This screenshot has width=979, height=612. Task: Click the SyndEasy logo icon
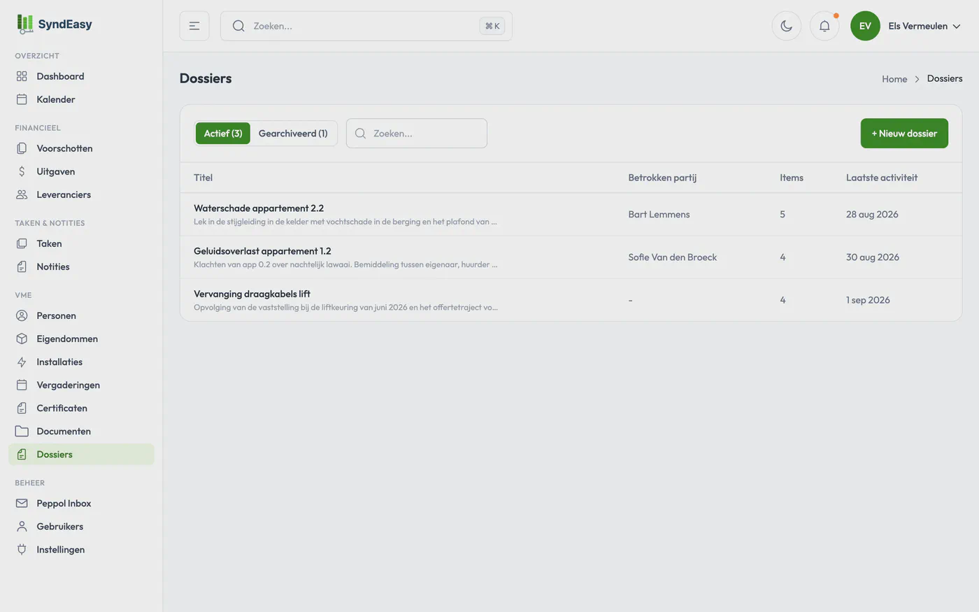pyautogui.click(x=24, y=24)
